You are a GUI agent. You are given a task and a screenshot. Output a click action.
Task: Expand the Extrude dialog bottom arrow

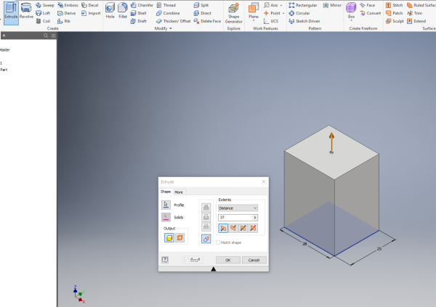coord(213,269)
